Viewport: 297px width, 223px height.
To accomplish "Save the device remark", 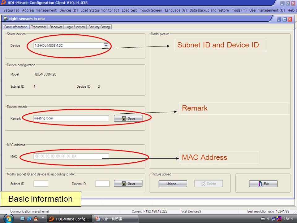I will pyautogui.click(x=128, y=118).
